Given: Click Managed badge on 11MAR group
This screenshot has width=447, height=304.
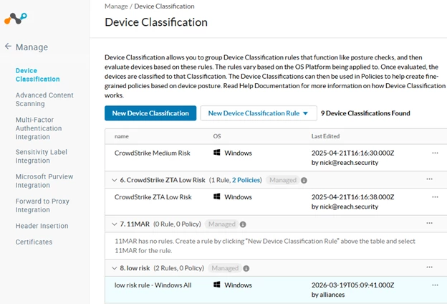Looking at the screenshot, I should [222, 224].
